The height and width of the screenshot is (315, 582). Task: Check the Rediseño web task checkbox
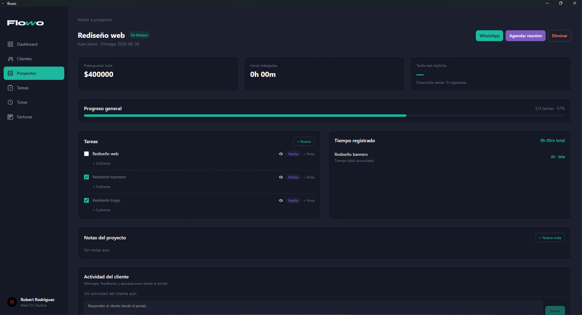pos(86,154)
